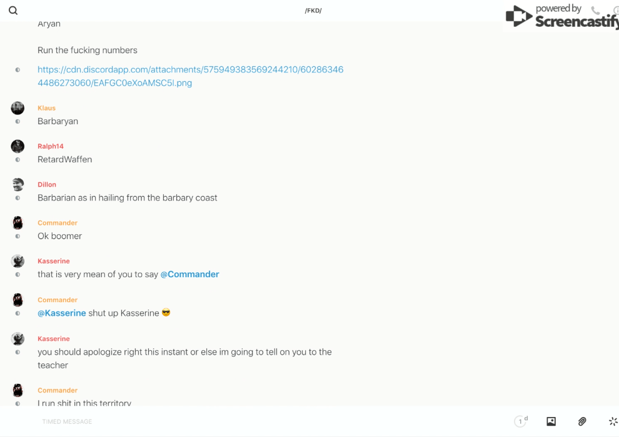Click the Ralph14 sender name
This screenshot has width=619, height=437.
(51, 146)
